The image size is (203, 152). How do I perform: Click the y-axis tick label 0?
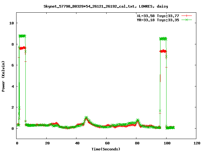13,129
